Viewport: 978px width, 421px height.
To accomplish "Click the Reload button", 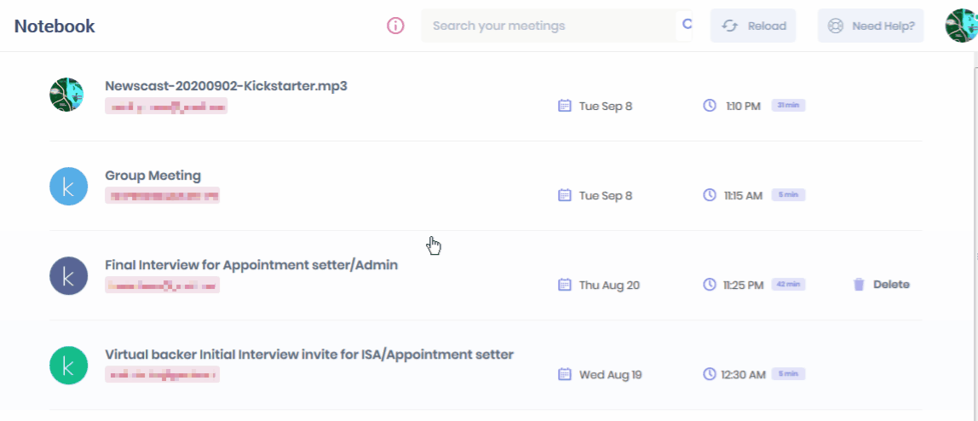I will (753, 26).
